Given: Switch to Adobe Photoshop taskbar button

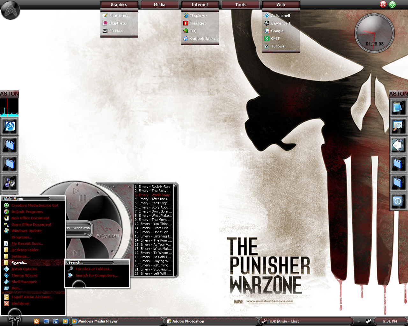Looking at the screenshot, I should [x=211, y=321].
